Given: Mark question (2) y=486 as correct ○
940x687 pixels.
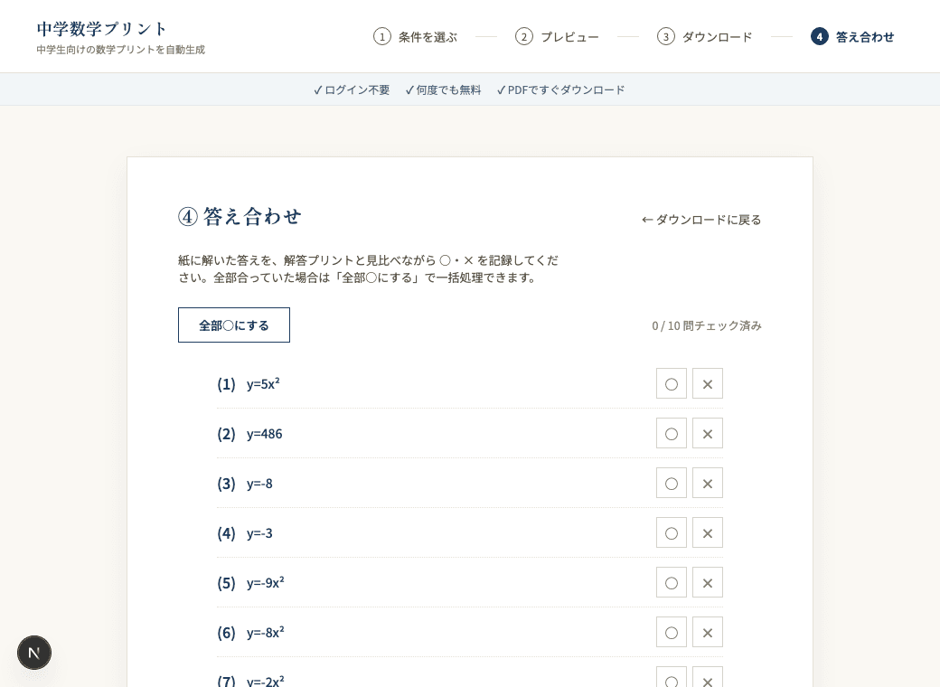Looking at the screenshot, I should coord(672,433).
